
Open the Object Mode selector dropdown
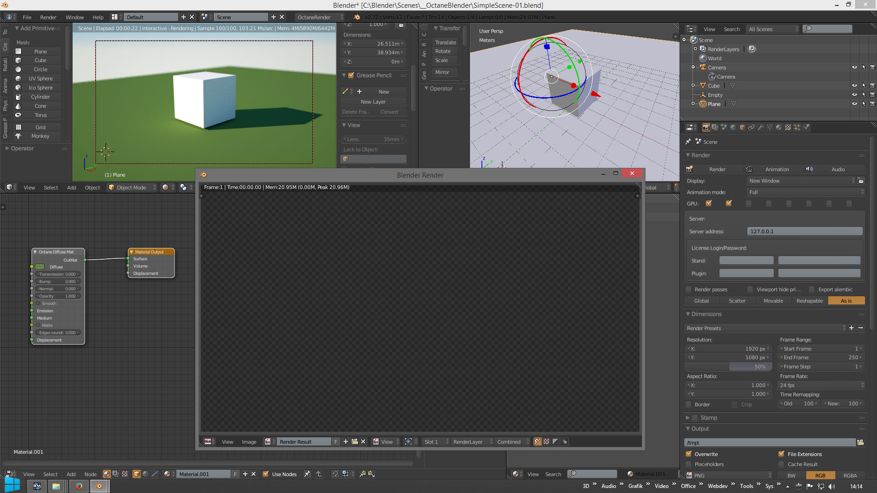coord(132,188)
